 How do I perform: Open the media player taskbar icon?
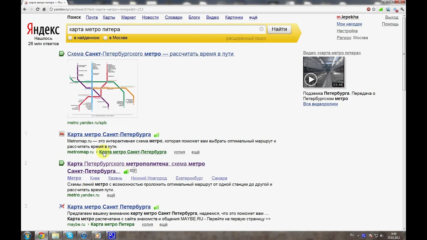[x=98, y=236]
